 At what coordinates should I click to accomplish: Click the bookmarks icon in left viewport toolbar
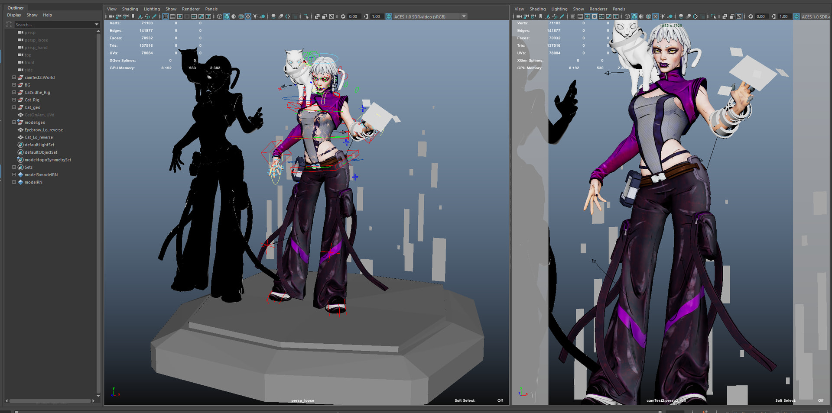click(x=133, y=16)
